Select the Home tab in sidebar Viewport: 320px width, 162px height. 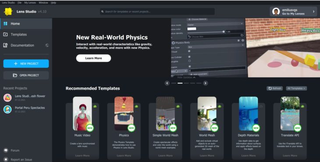26,24
